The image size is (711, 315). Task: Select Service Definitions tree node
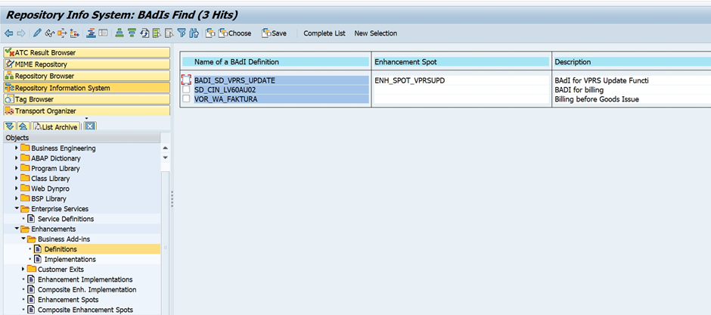[x=66, y=219]
